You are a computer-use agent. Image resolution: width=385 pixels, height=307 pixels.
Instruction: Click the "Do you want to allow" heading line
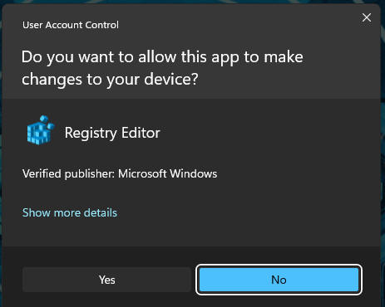click(x=162, y=57)
